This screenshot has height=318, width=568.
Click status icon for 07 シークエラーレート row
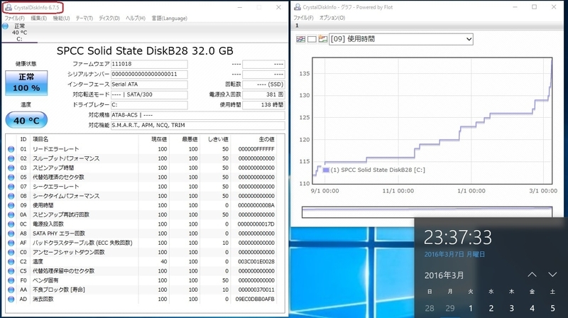[11, 187]
